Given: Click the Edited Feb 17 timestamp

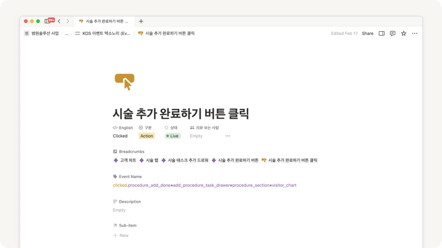Looking at the screenshot, I should [344, 33].
